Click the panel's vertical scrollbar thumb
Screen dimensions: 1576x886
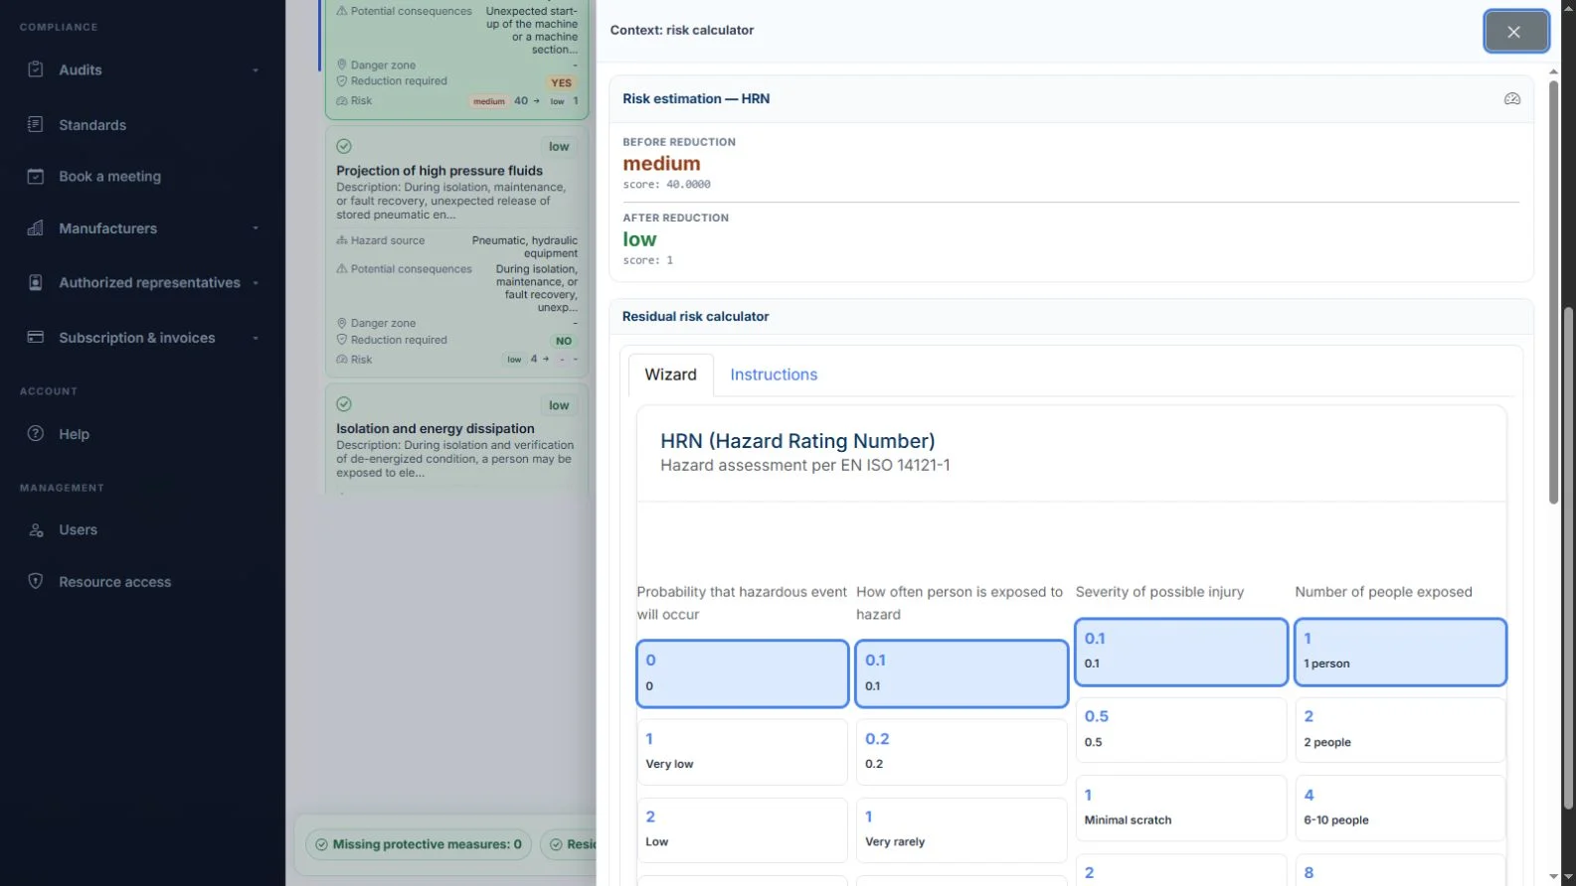click(x=1554, y=294)
